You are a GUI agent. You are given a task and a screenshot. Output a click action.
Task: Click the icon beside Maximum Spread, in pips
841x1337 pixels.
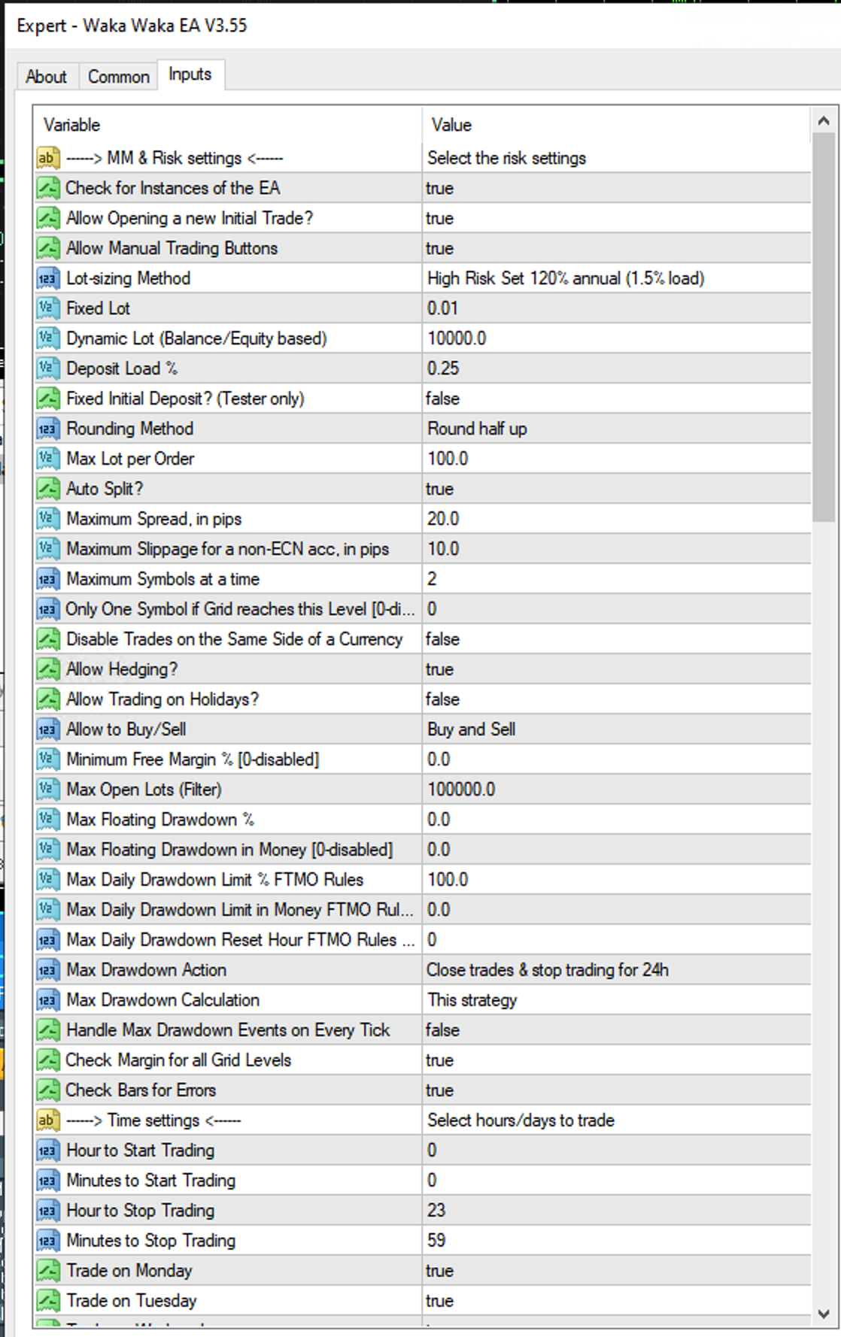tap(47, 519)
